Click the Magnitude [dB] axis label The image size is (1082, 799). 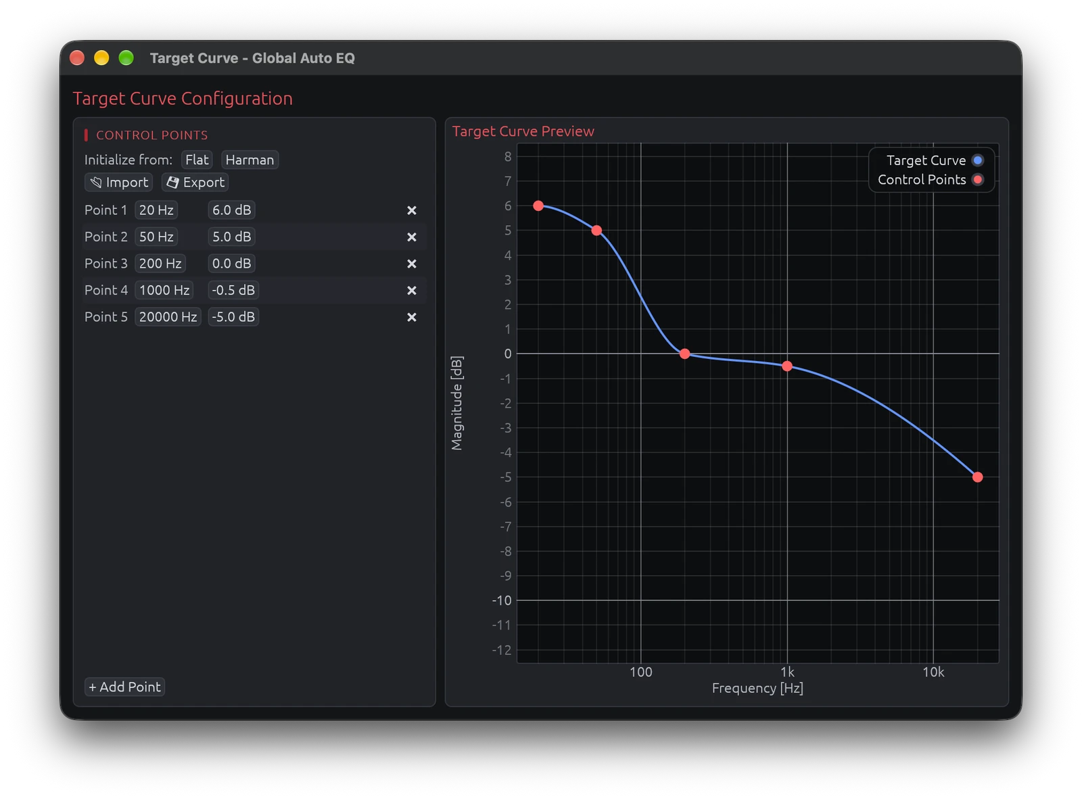pyautogui.click(x=457, y=403)
